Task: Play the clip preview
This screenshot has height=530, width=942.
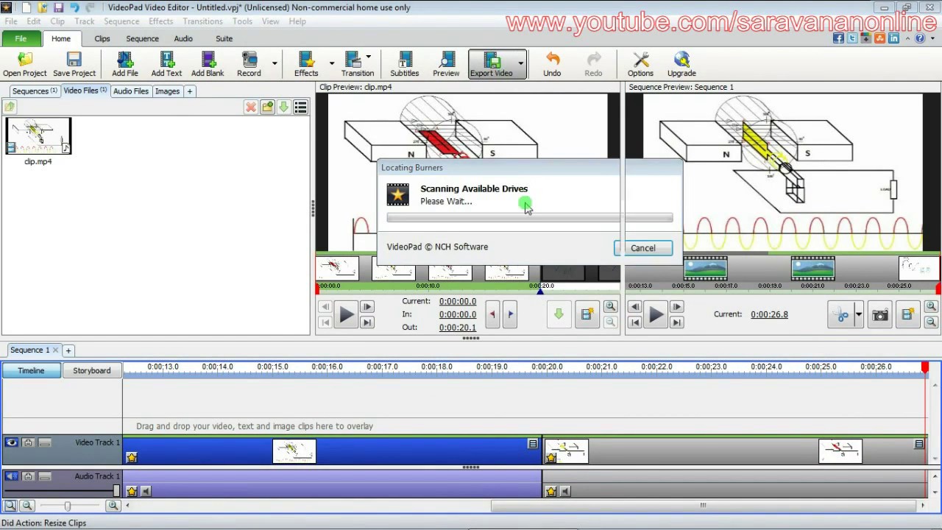Action: [346, 315]
